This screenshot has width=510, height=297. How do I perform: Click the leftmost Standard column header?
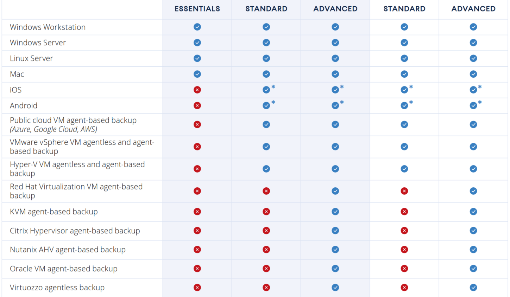(266, 9)
